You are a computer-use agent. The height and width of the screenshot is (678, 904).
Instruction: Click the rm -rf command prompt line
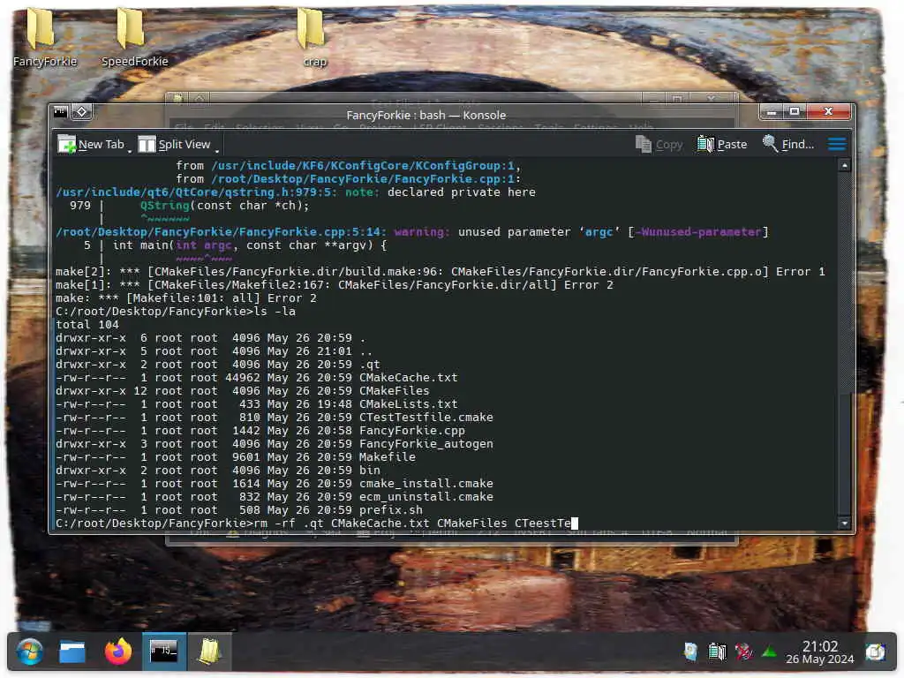coord(317,524)
